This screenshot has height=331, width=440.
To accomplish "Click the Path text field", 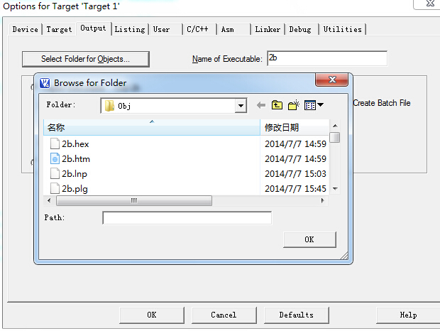I will pyautogui.click(x=187, y=218).
